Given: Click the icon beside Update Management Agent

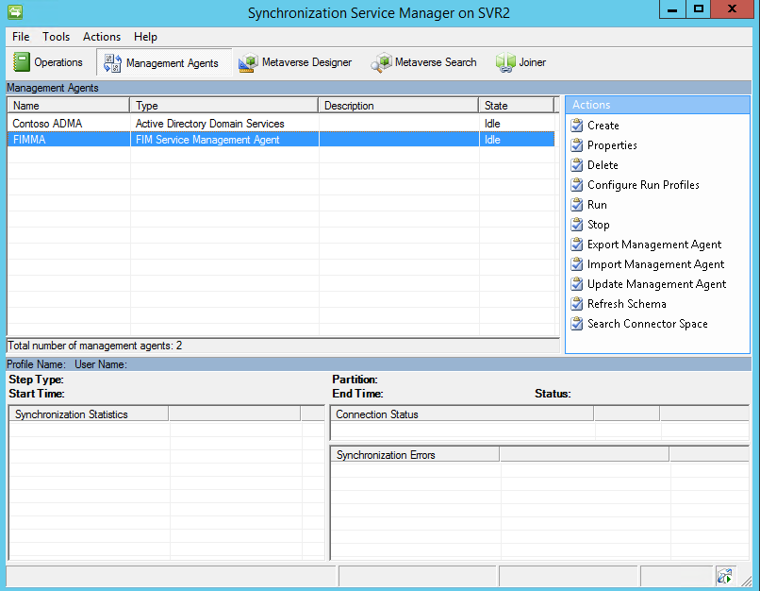Looking at the screenshot, I should pos(577,284).
